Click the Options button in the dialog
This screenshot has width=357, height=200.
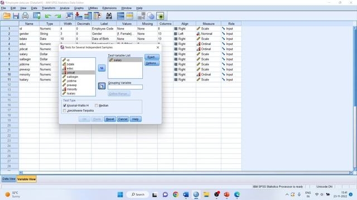(x=152, y=63)
